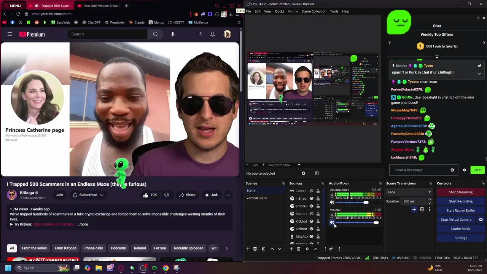The image size is (487, 274).
Task: Open the OBS Scene Collection menu
Action: tap(314, 11)
